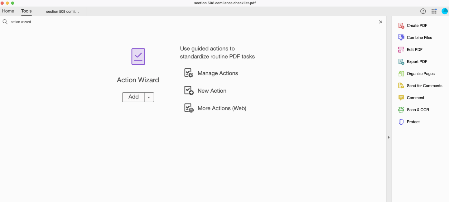Open the Help question mark icon
The width and height of the screenshot is (449, 202).
(423, 11)
